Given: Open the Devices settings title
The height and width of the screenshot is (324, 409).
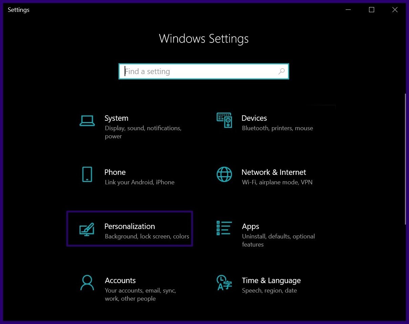Looking at the screenshot, I should (254, 118).
